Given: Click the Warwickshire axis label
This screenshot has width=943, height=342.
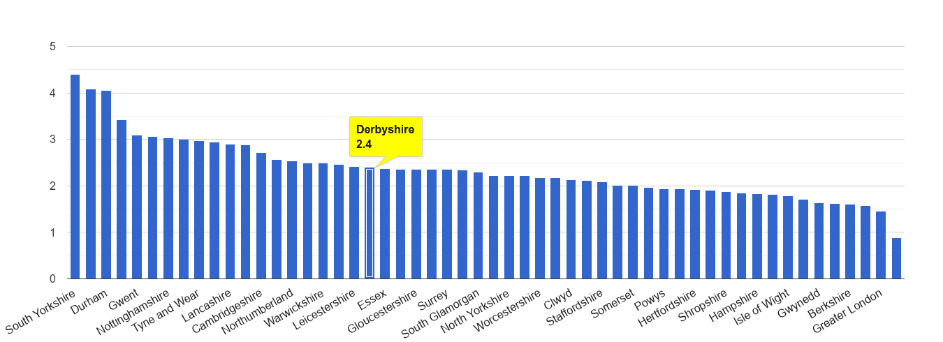Looking at the screenshot, I should 293,307.
